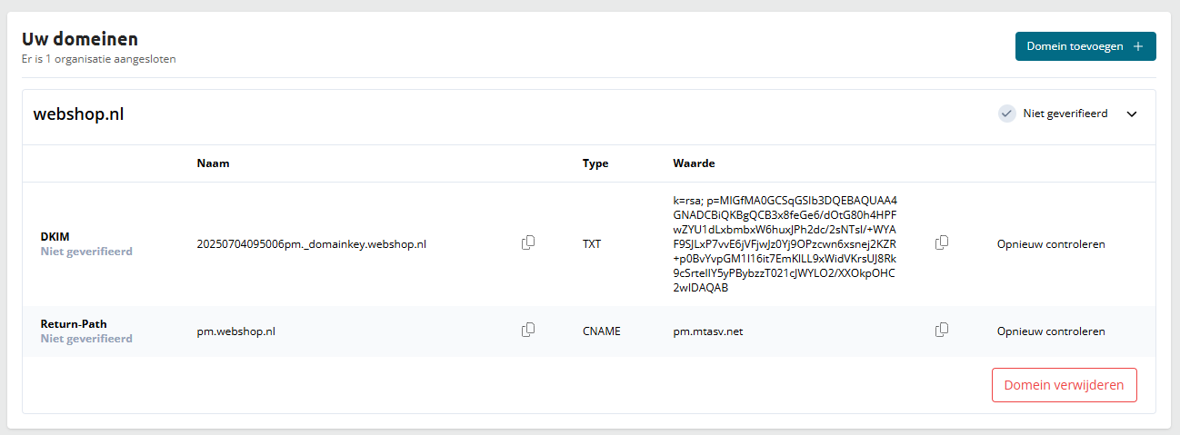Viewport: 1180px width, 435px height.
Task: Click the DKIM domainkey record name text
Action: 311,244
